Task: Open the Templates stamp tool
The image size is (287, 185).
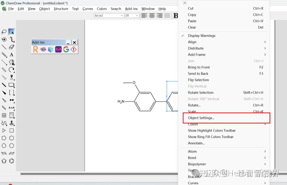Action: coord(11,123)
